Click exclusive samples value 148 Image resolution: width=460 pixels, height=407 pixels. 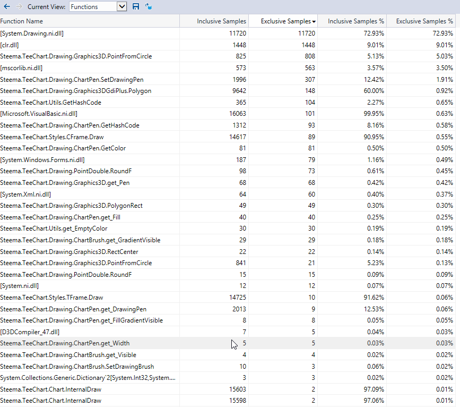coord(310,91)
